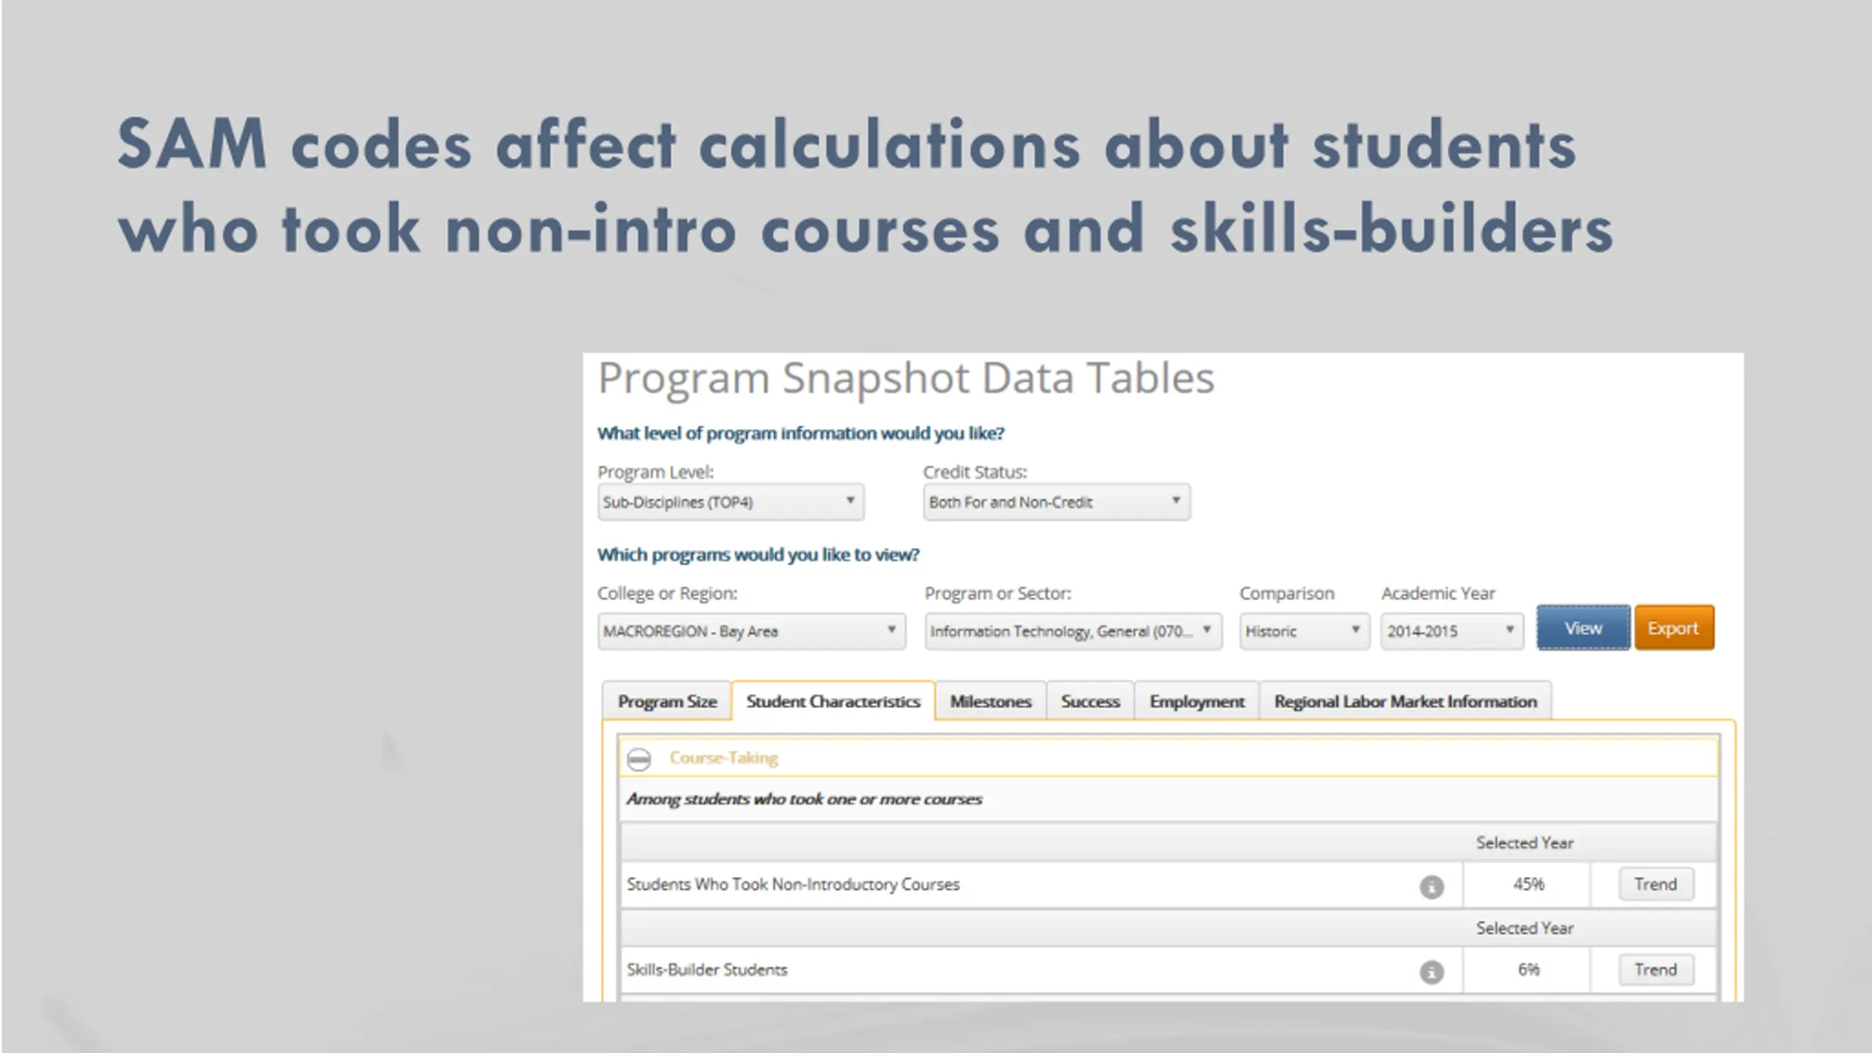The height and width of the screenshot is (1053, 1872).
Task: Show Trend for Non-Introductory Courses students
Action: [1656, 885]
